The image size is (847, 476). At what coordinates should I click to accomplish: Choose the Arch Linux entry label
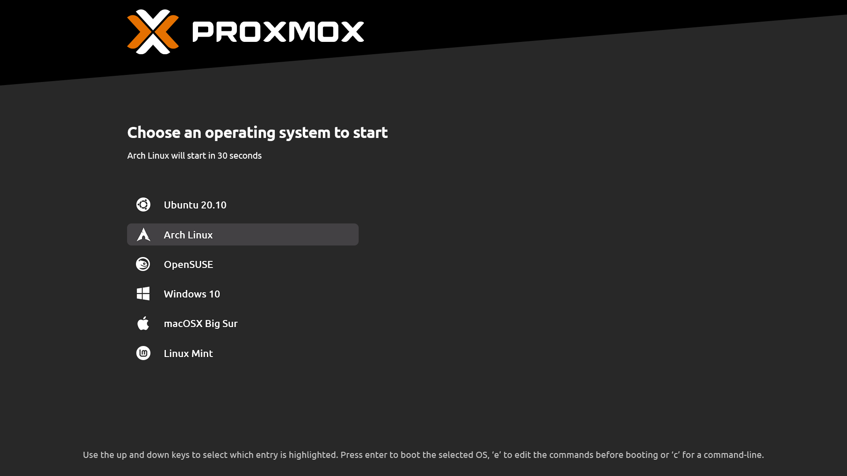(188, 235)
